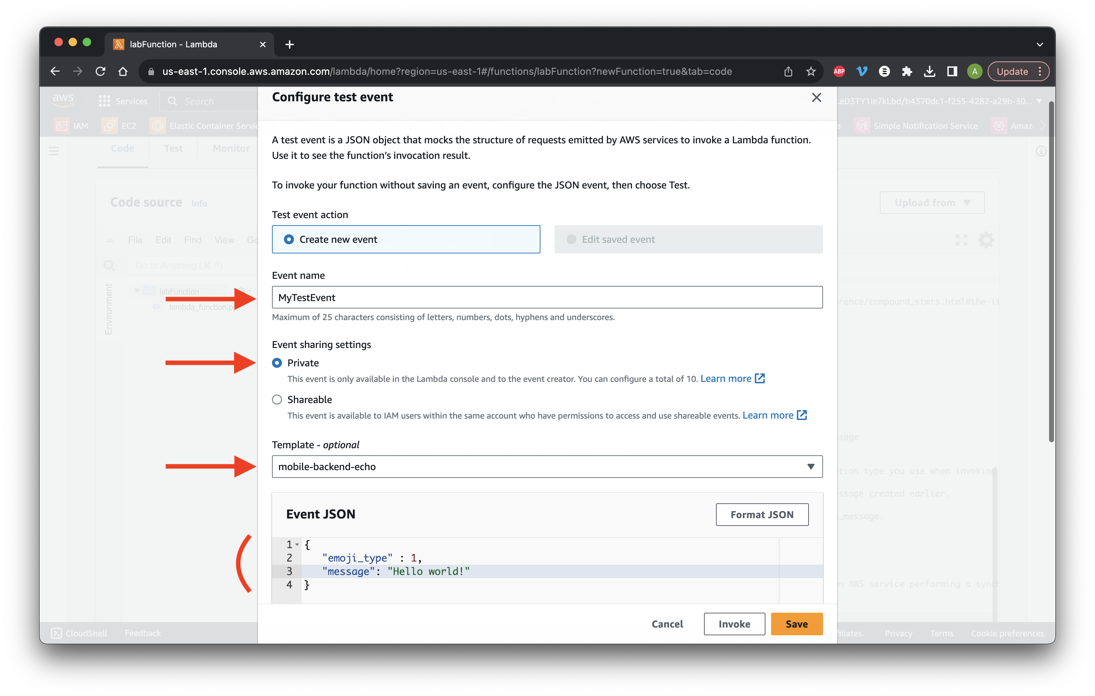Open Cookie preferences in footer
Viewport: 1095px width, 696px height.
pos(1007,633)
